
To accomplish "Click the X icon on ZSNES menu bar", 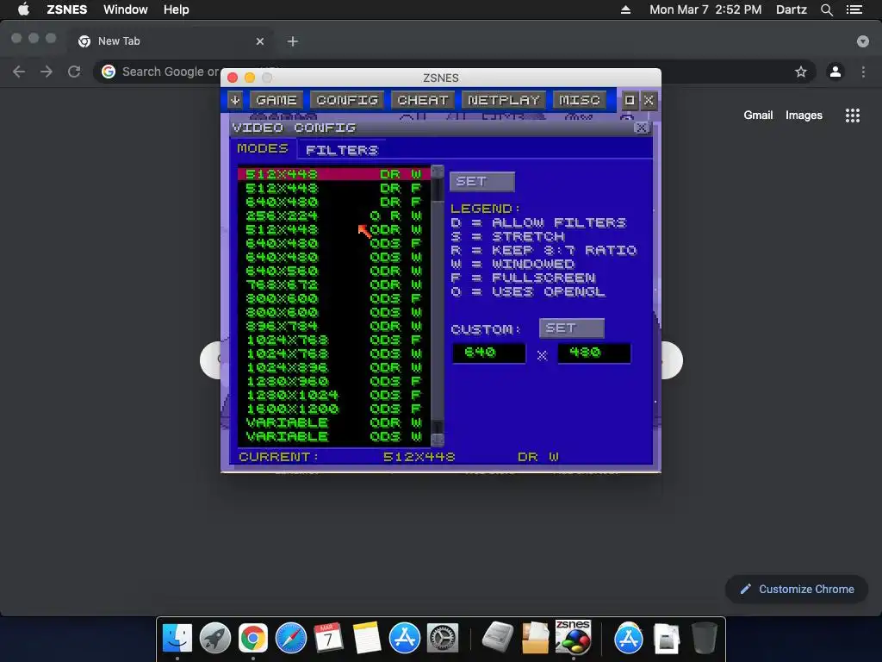I will coord(649,100).
